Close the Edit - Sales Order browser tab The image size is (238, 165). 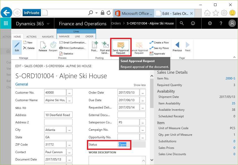click(192, 13)
